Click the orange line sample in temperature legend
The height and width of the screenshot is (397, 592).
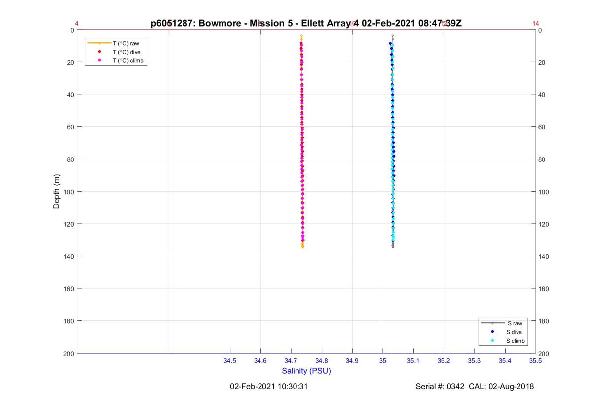tap(99, 43)
